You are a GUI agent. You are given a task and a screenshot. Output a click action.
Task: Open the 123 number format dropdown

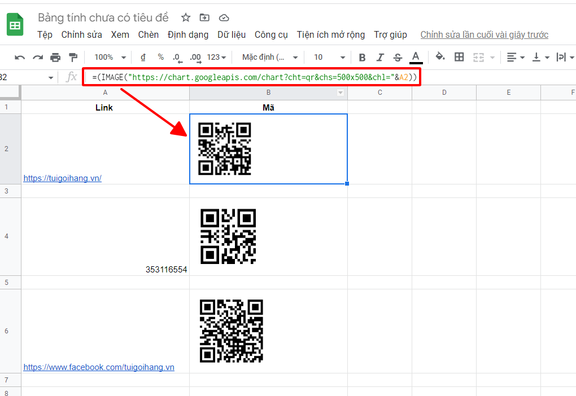[217, 57]
